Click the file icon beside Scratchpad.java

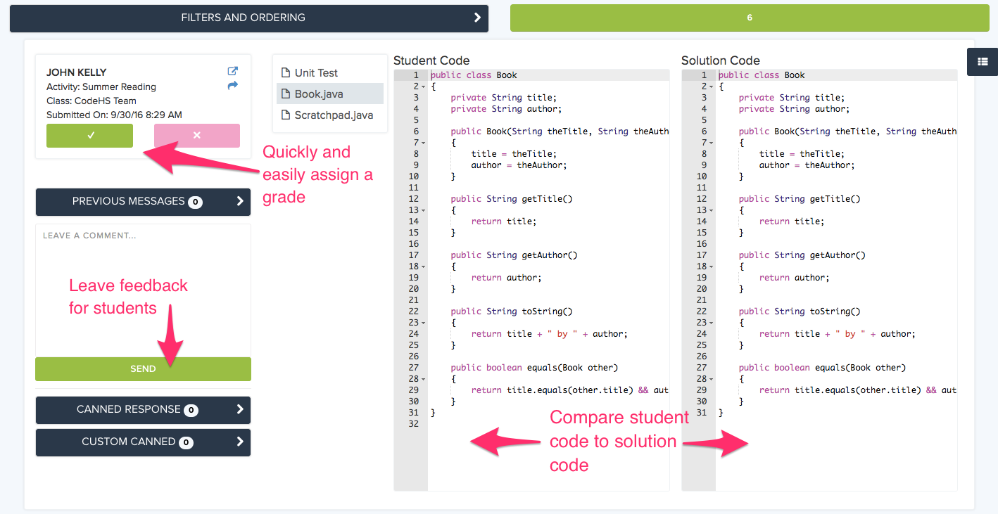(286, 115)
